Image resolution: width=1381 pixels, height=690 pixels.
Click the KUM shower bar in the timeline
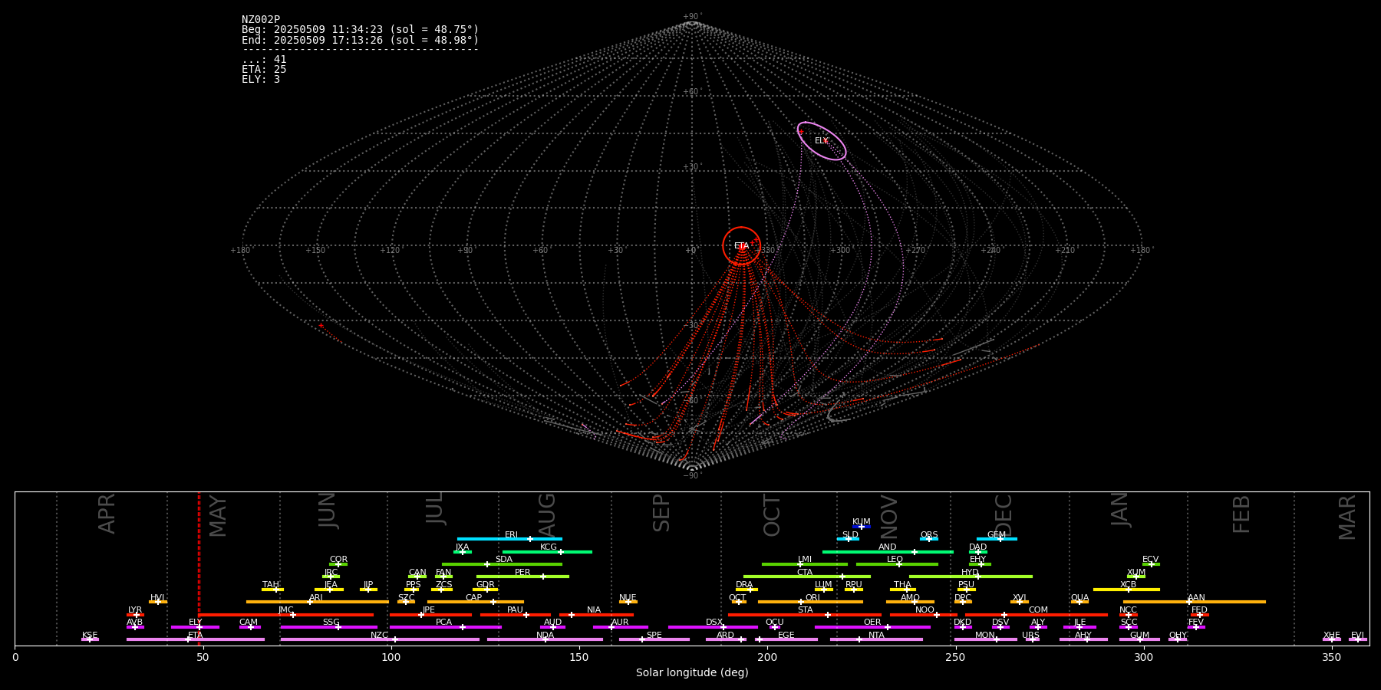pos(862,527)
